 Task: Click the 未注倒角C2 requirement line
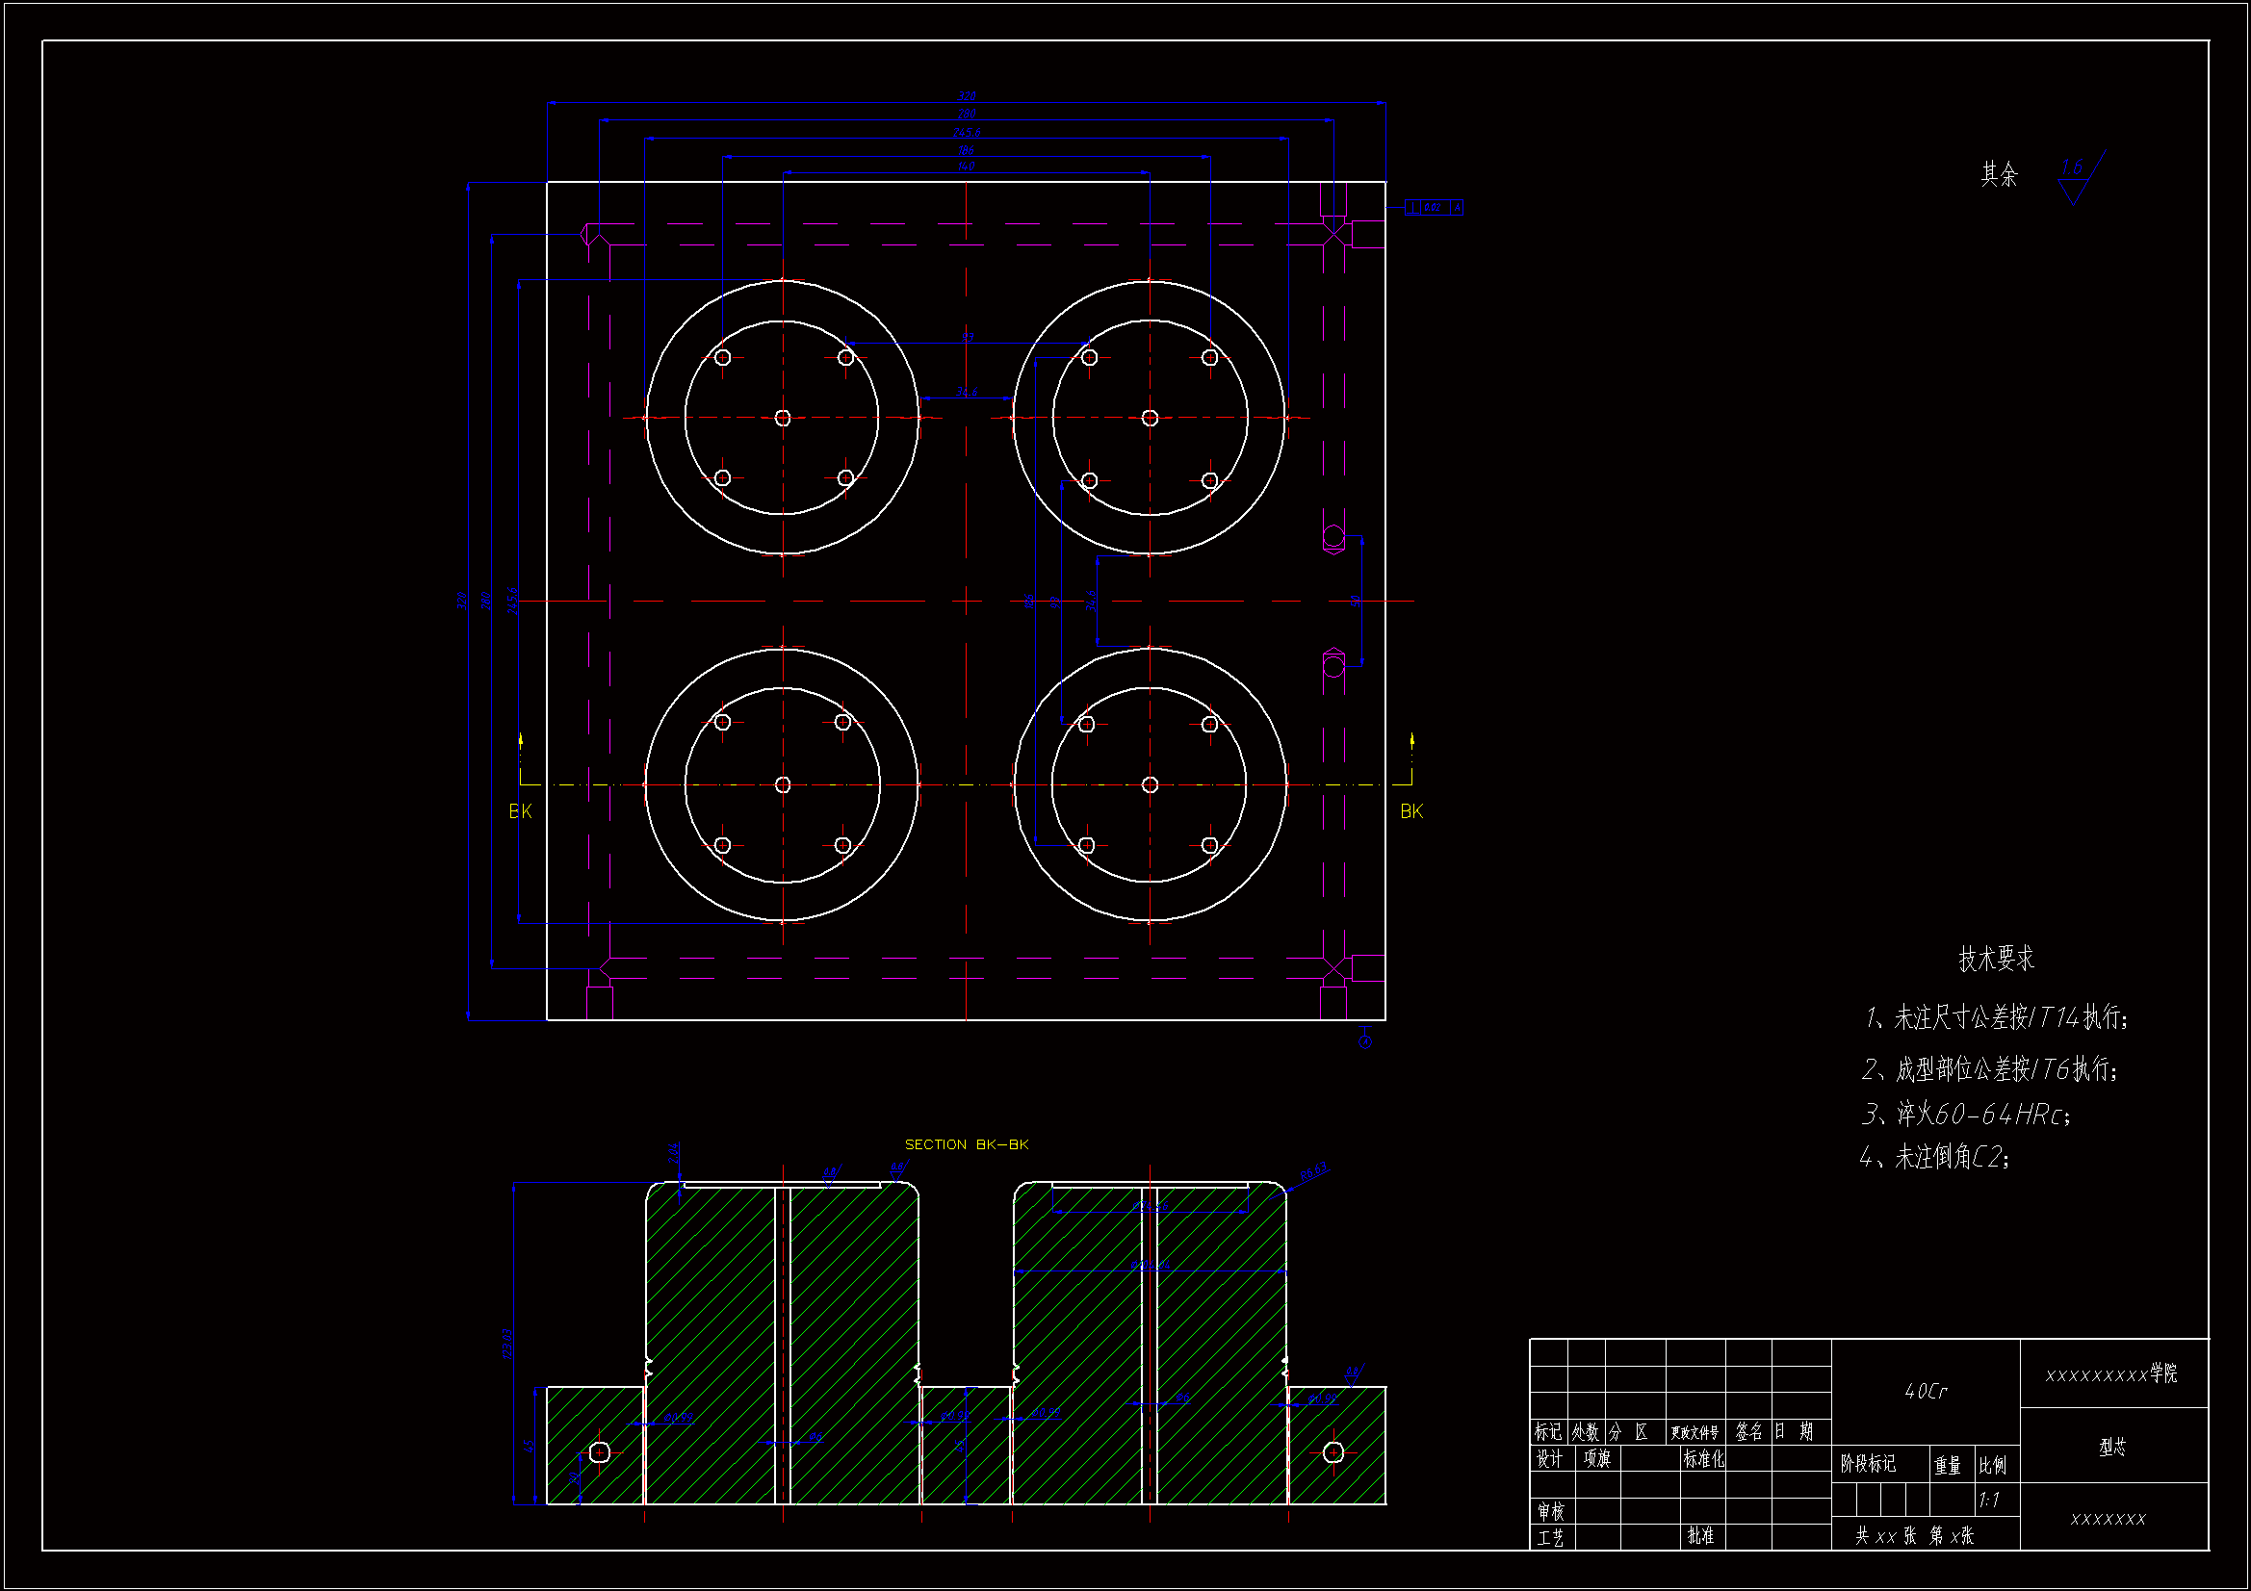(1935, 1158)
